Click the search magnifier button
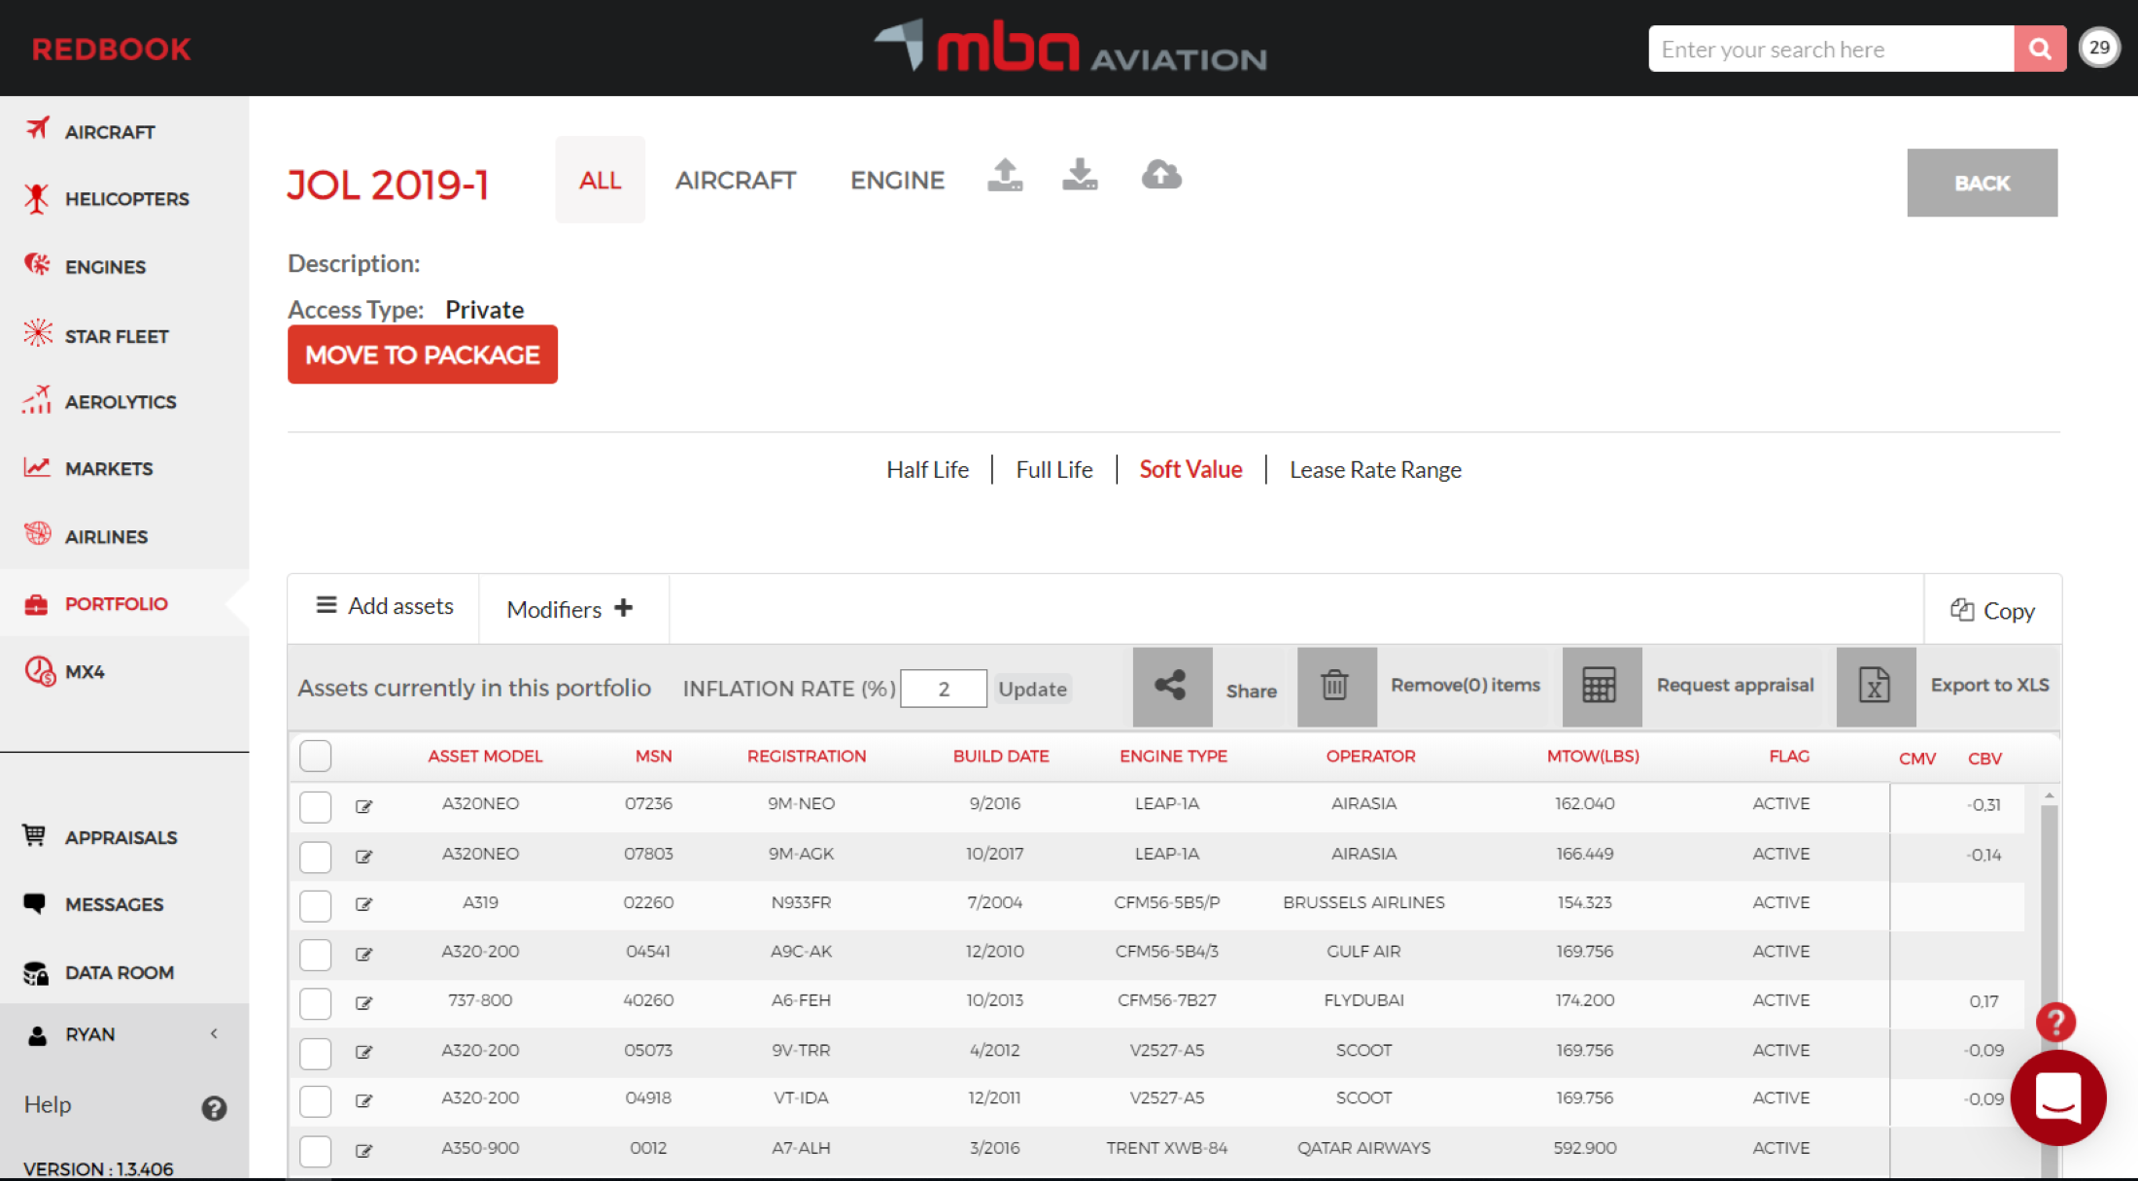 point(2040,49)
